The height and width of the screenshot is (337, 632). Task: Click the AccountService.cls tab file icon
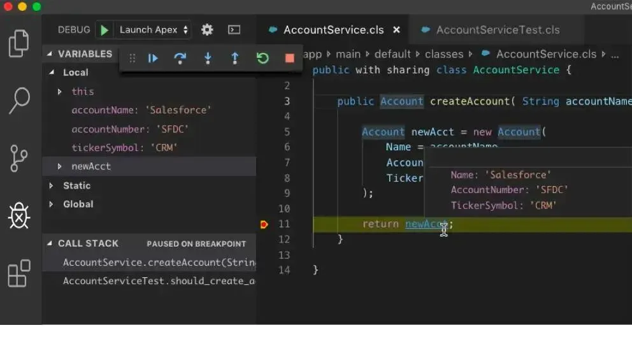point(273,30)
